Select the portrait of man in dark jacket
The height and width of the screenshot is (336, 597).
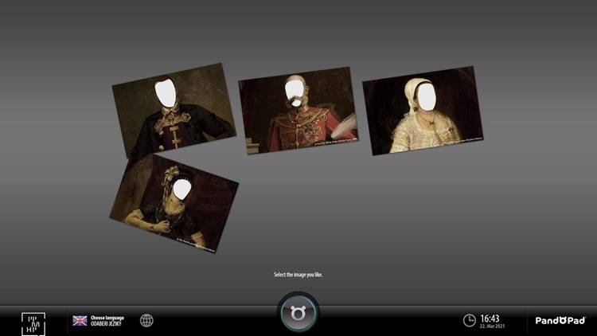coord(174,110)
